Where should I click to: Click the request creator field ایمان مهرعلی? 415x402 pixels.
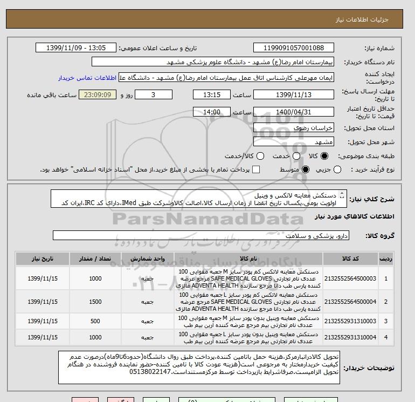click(x=226, y=78)
